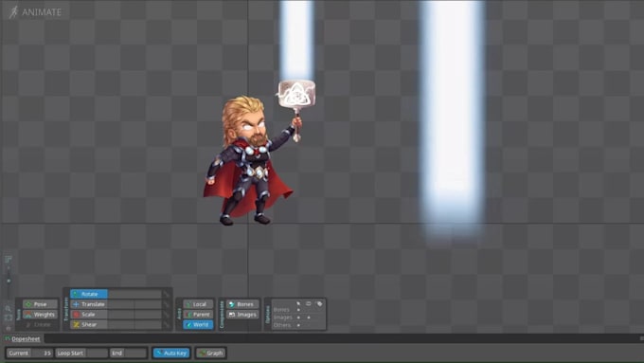
Task: Click the viewport zoom slider handle
Action: click(9, 281)
